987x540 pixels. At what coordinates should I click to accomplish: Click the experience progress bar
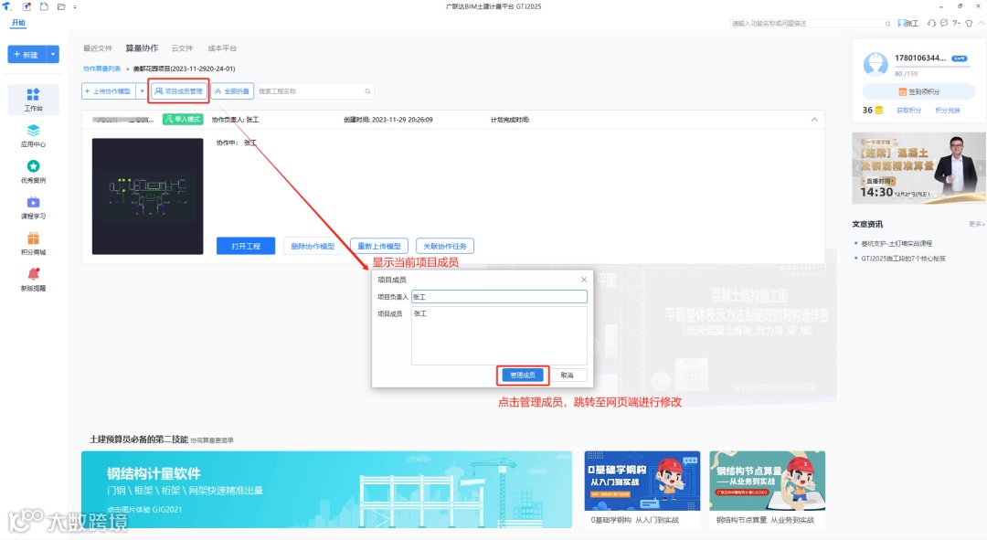(932, 67)
